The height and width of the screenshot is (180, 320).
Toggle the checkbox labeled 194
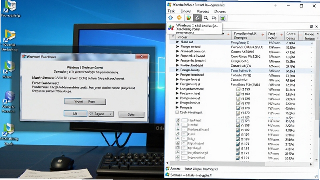click(238, 148)
